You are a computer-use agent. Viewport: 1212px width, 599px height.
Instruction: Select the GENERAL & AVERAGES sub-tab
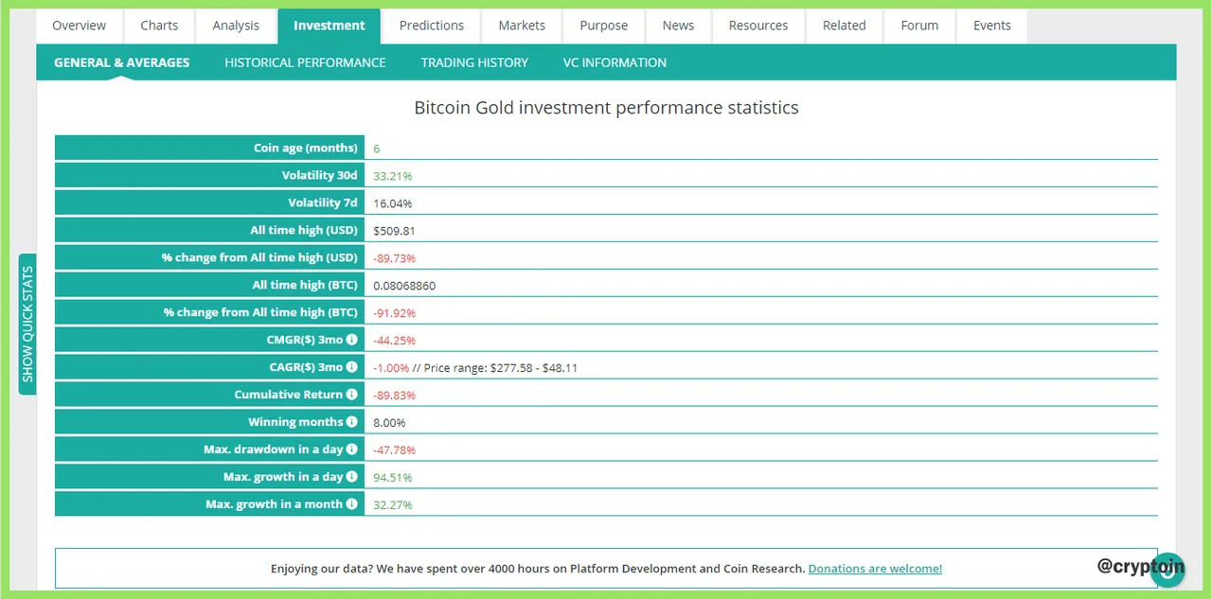(x=122, y=62)
